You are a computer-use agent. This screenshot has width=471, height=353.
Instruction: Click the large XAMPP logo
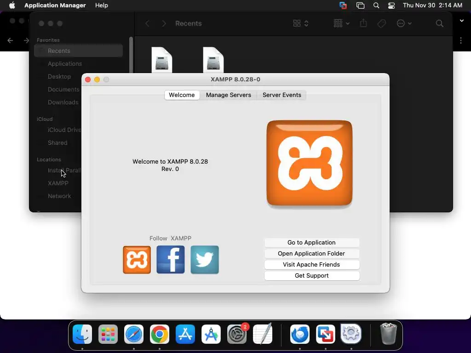pos(310,163)
